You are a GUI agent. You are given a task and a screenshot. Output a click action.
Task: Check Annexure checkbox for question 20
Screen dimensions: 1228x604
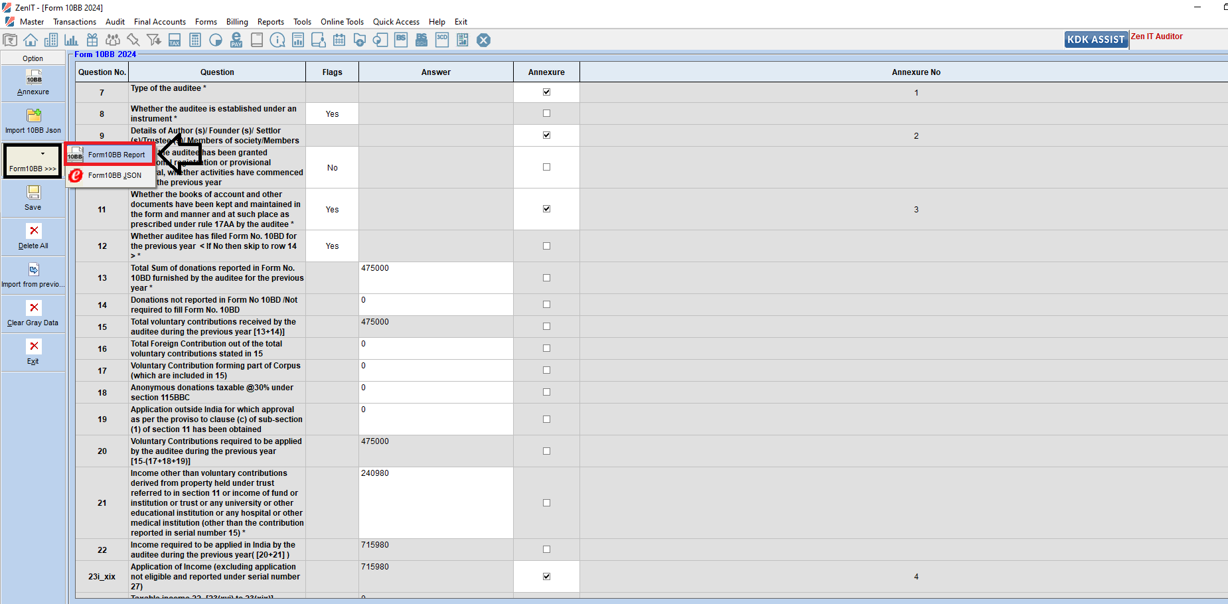coord(546,451)
